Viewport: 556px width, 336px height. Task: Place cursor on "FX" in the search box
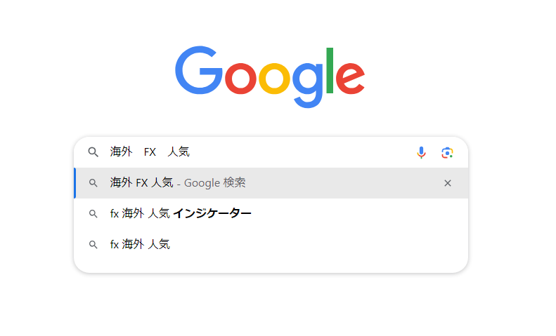tap(150, 152)
